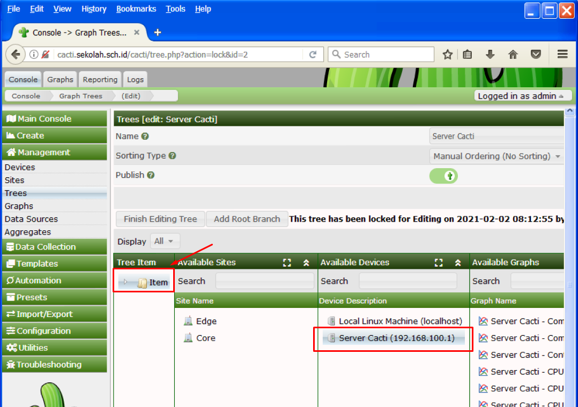
Task: Click the Pocket save icon
Action: point(535,55)
